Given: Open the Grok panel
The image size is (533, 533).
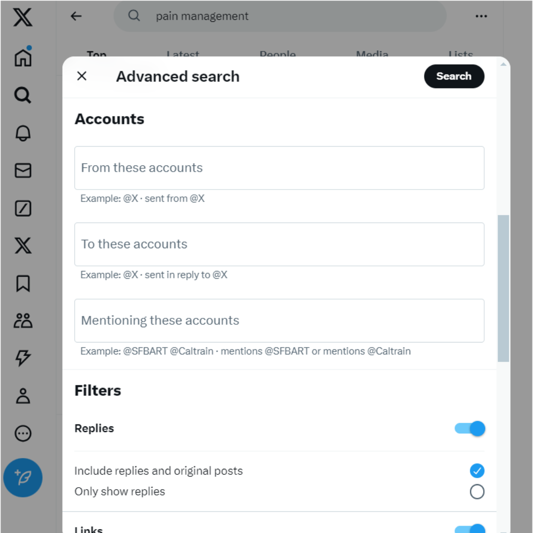Looking at the screenshot, I should point(23,209).
